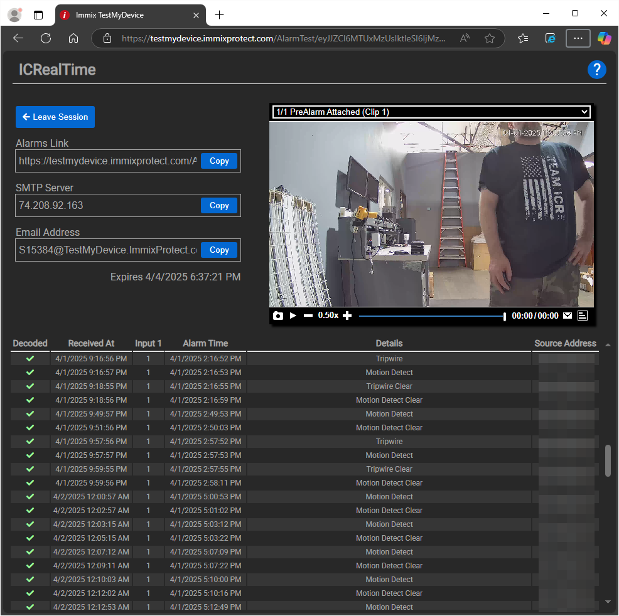Refresh the browser page
Screen dimensions: 619x616
46,38
